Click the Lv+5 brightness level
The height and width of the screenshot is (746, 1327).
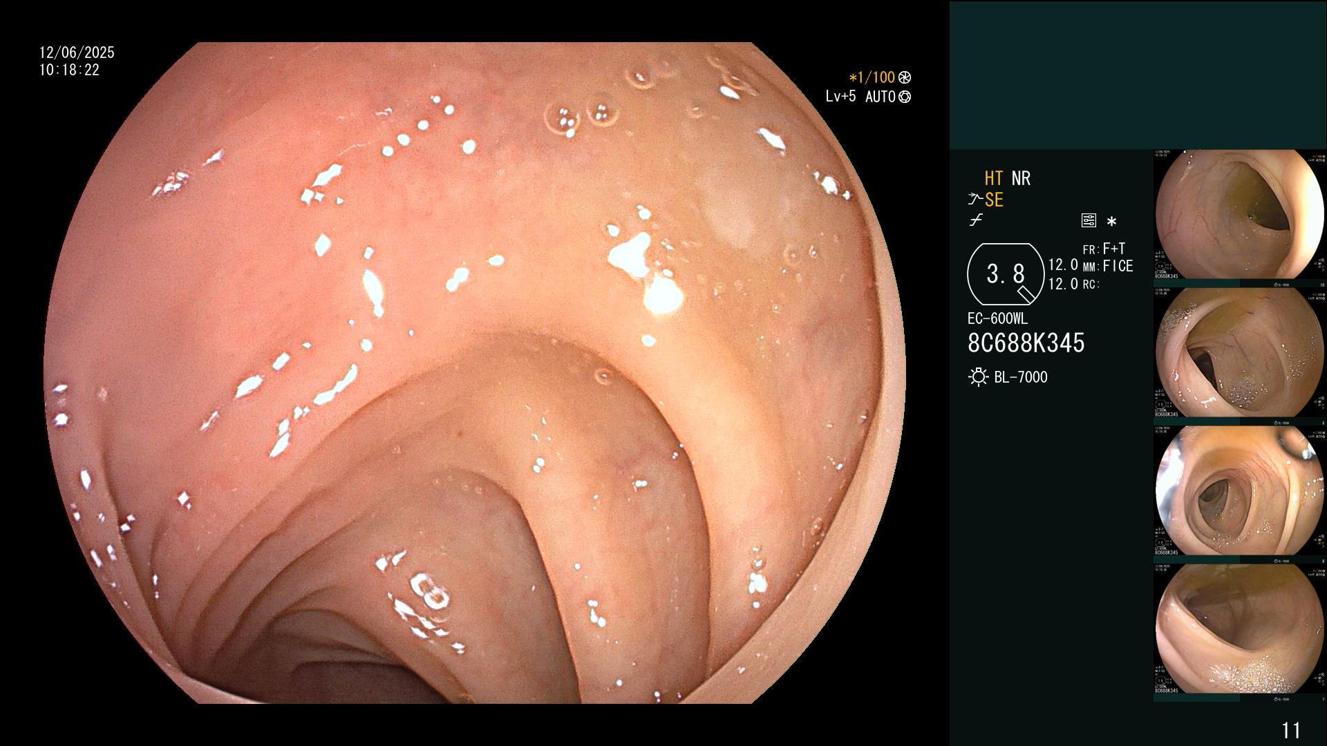tap(840, 96)
